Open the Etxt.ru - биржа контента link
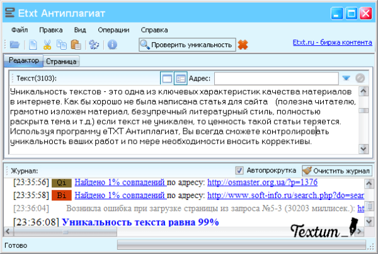 [333, 42]
